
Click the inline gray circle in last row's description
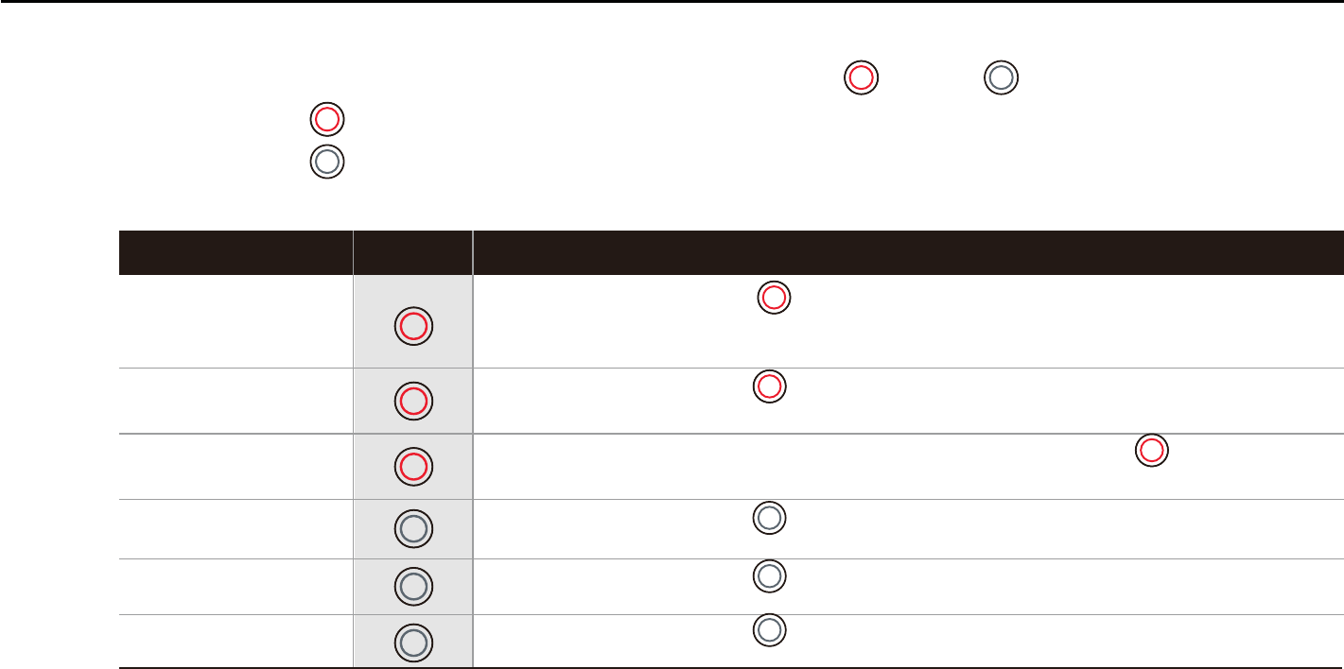(769, 630)
